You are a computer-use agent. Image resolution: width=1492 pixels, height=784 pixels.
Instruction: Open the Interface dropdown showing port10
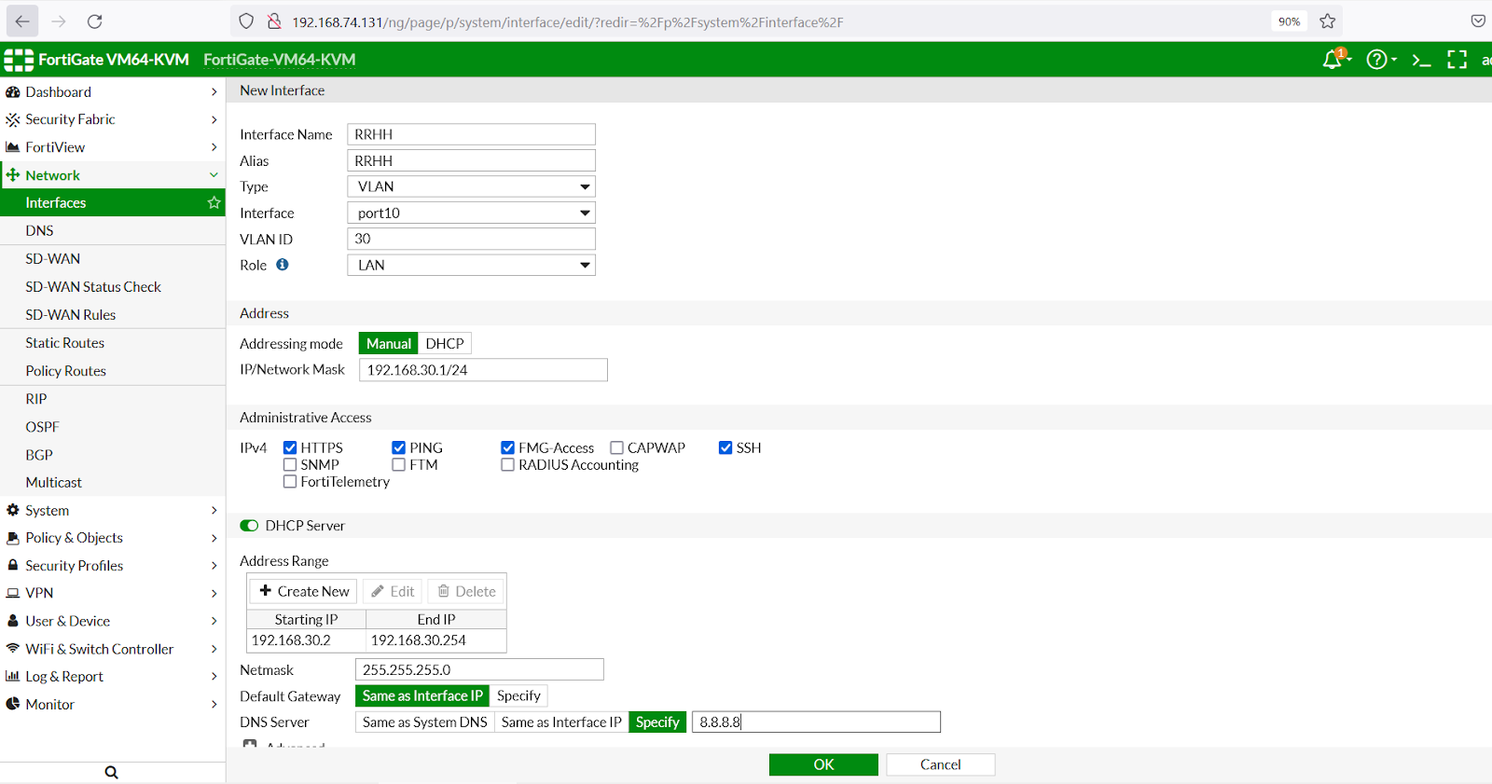click(472, 213)
